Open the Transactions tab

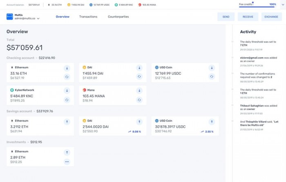point(88,17)
